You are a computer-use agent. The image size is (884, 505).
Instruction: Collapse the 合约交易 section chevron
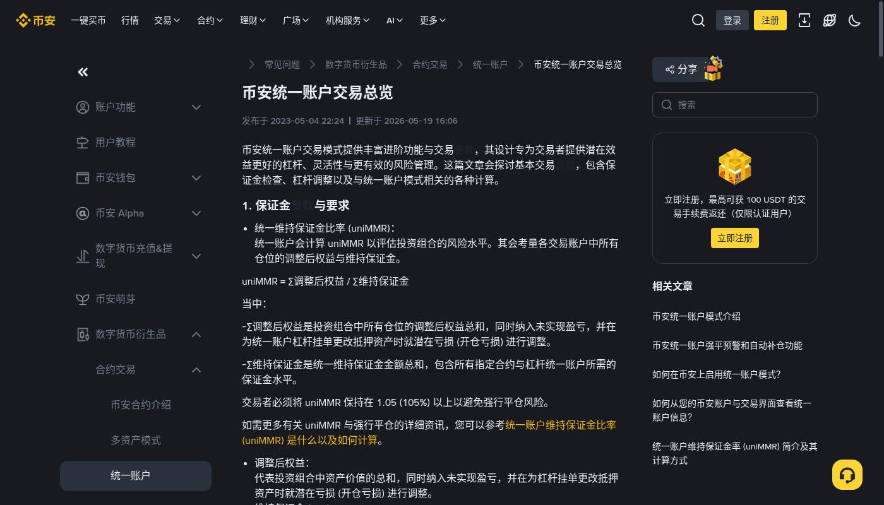pyautogui.click(x=196, y=370)
